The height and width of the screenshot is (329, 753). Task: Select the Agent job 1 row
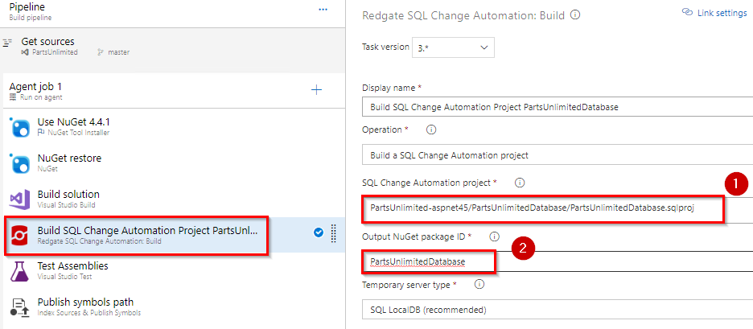172,91
